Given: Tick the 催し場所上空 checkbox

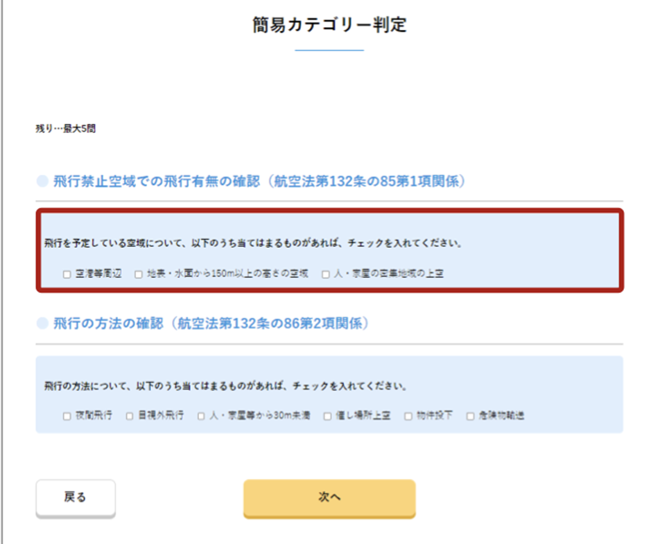Looking at the screenshot, I should pos(327,416).
